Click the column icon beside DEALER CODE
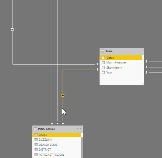The image size is (162, 158). (x=36, y=144)
